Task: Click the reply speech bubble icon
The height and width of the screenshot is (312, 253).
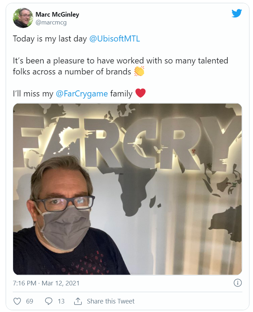Action: [x=49, y=301]
